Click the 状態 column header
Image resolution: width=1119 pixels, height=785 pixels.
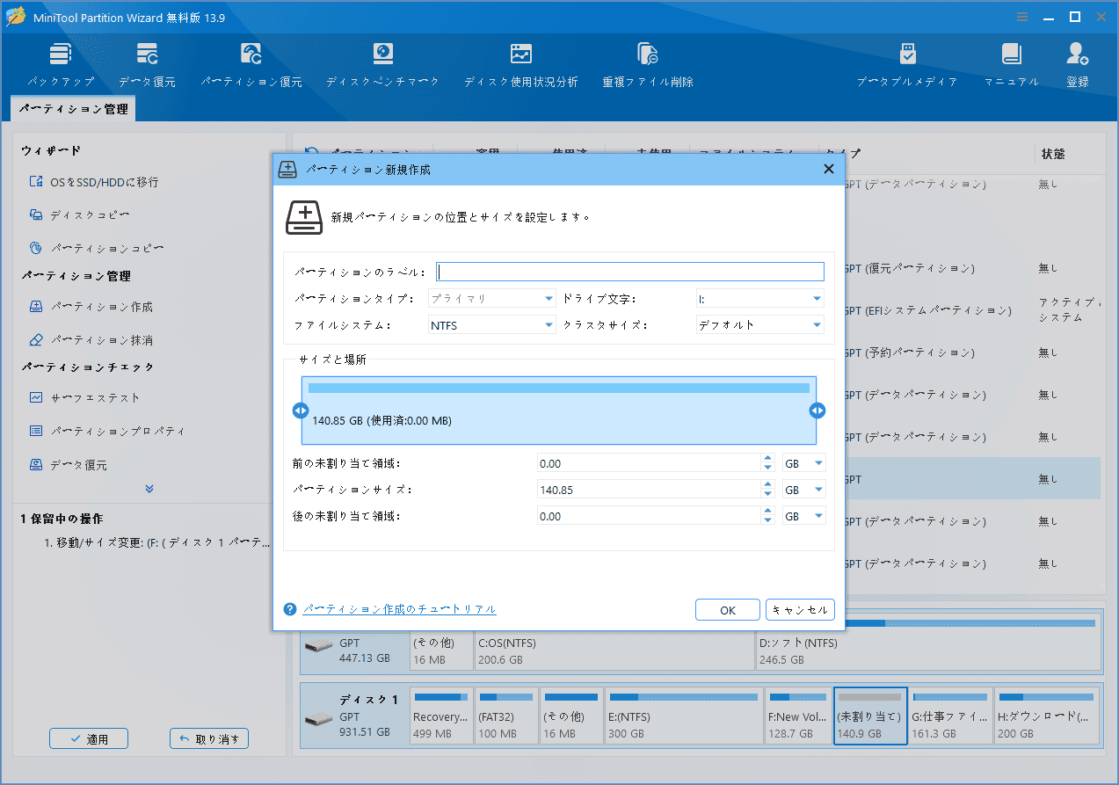pos(1053,154)
